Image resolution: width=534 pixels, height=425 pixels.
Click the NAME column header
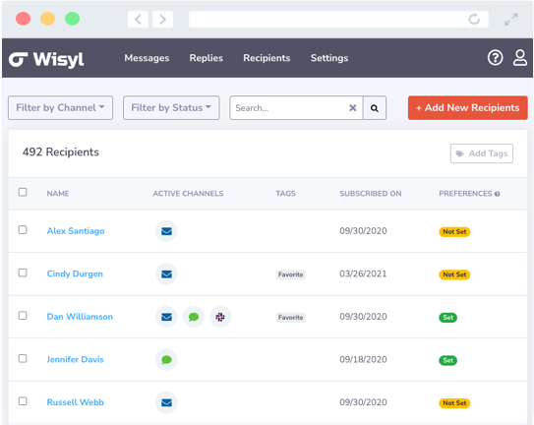tap(58, 194)
